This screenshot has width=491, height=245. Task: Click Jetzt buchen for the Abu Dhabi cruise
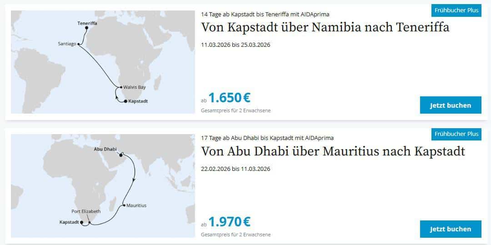pyautogui.click(x=451, y=229)
